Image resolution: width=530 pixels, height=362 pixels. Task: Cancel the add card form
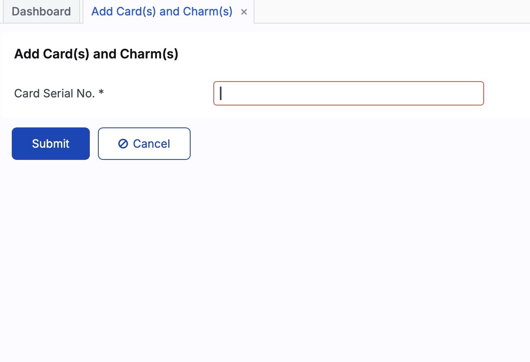click(144, 144)
